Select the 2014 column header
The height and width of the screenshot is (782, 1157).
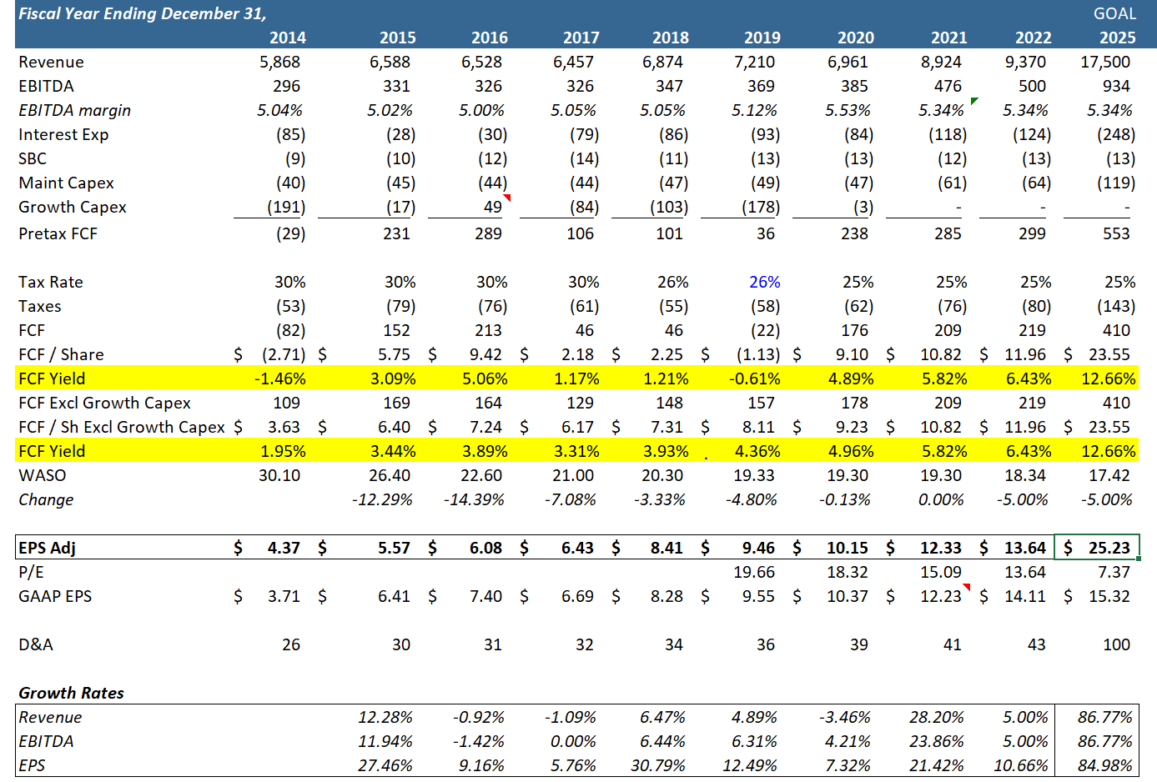click(x=286, y=37)
